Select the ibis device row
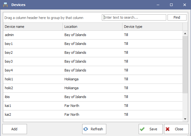 click(93, 97)
